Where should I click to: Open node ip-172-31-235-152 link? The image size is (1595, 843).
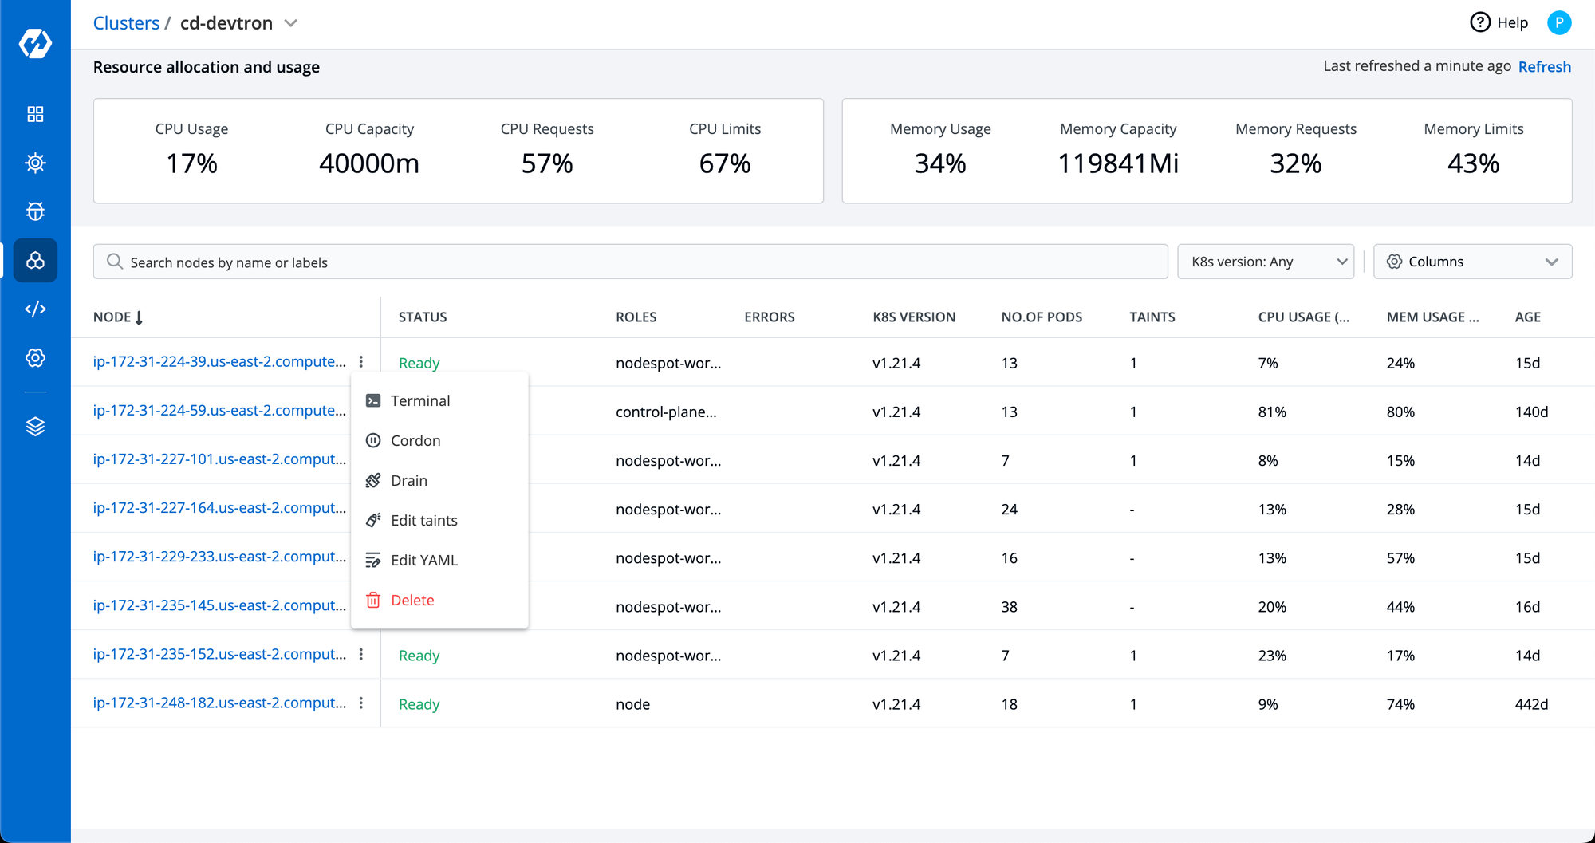tap(219, 653)
